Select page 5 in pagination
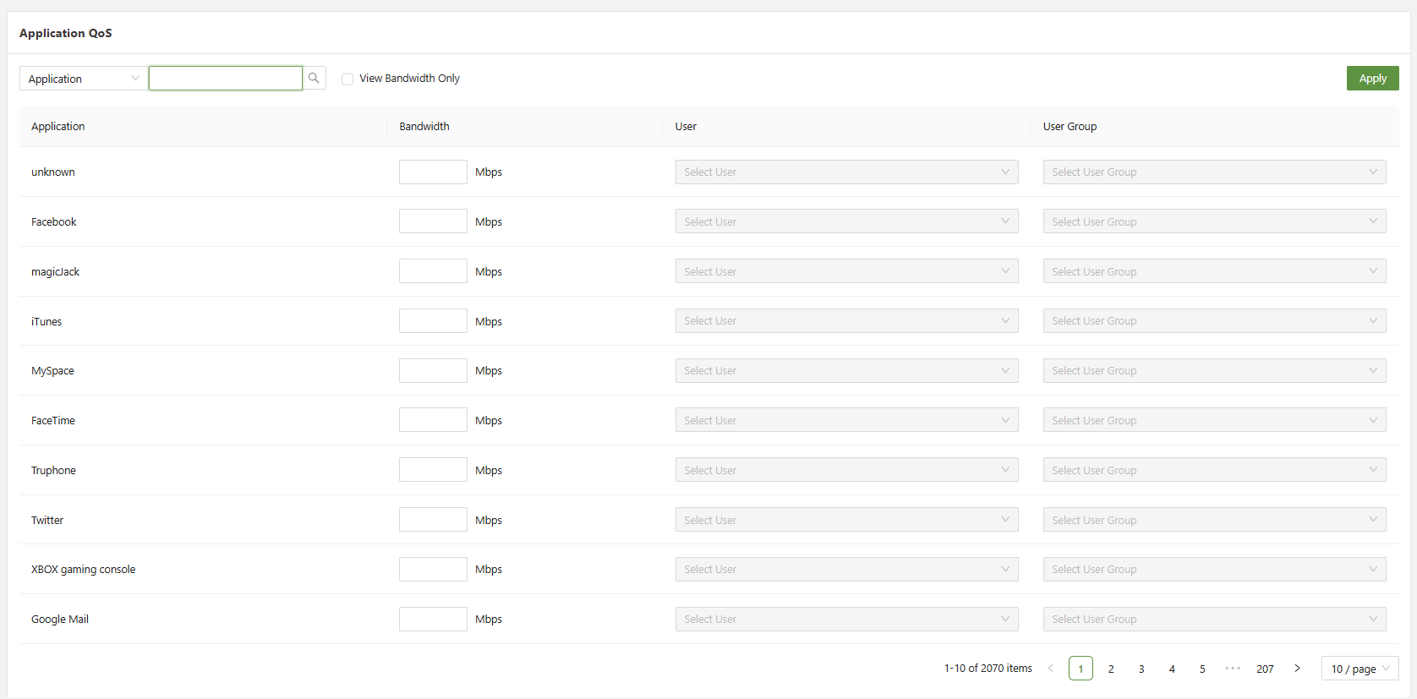 coord(1202,669)
